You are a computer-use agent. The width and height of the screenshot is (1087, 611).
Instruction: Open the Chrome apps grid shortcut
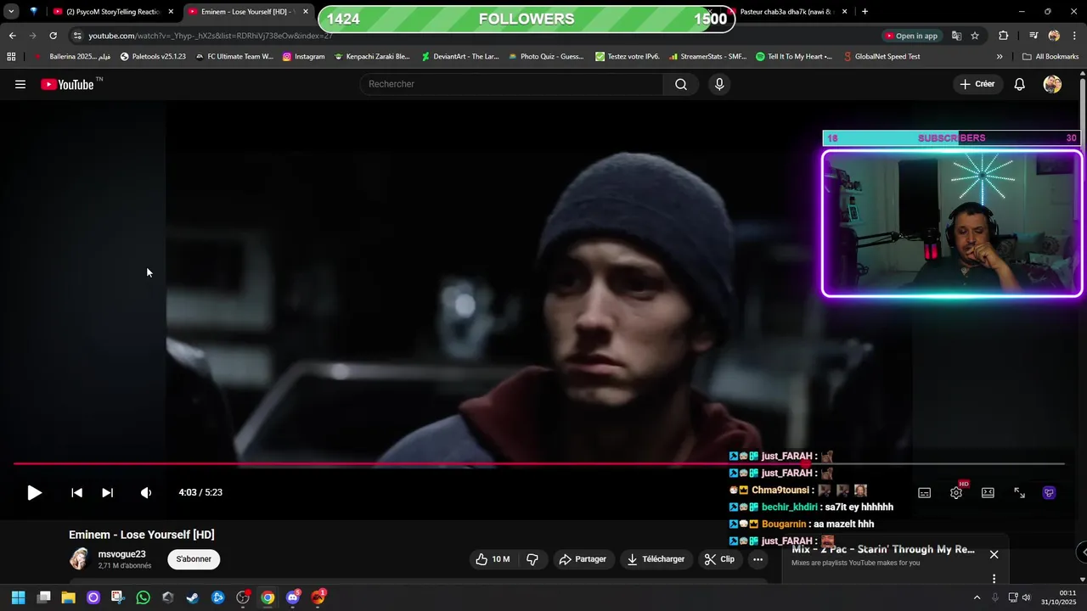(x=11, y=57)
